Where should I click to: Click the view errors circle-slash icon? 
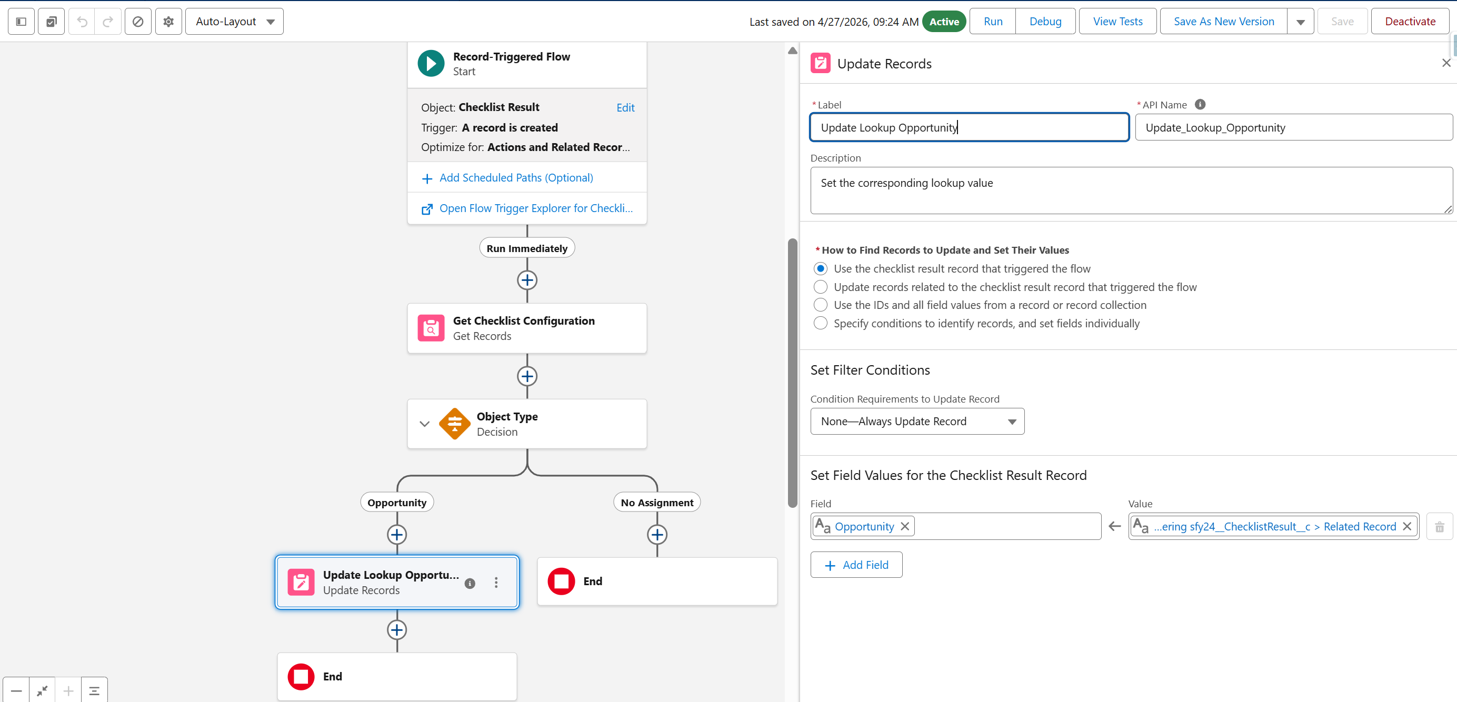click(x=137, y=22)
